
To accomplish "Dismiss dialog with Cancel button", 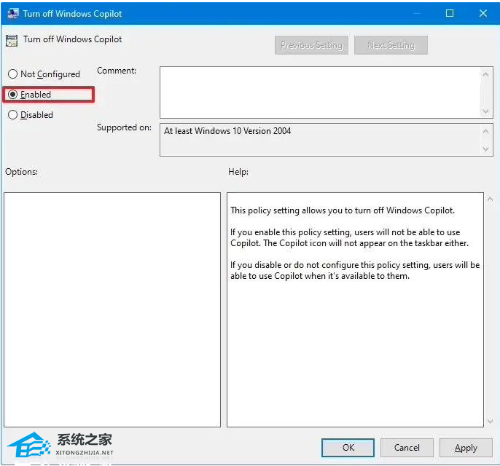I will [407, 448].
